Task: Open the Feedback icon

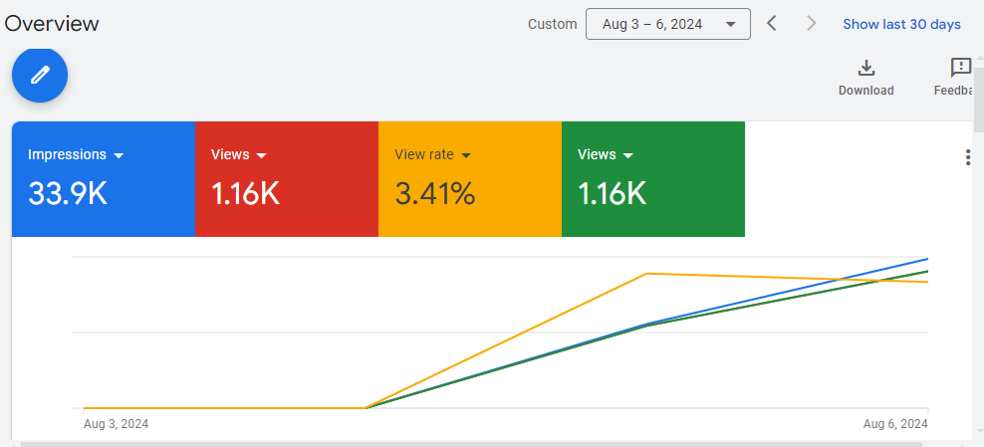Action: pos(960,68)
